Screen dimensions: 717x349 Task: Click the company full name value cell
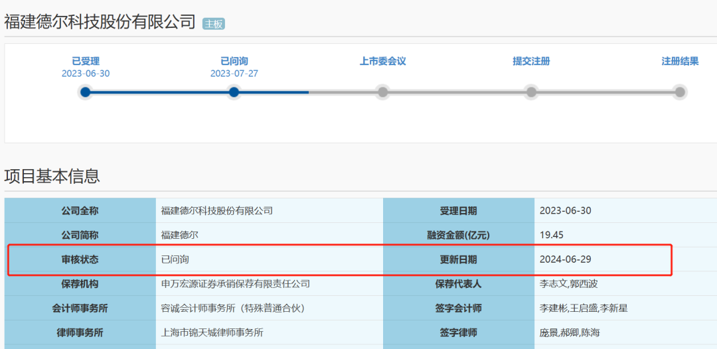click(270, 210)
